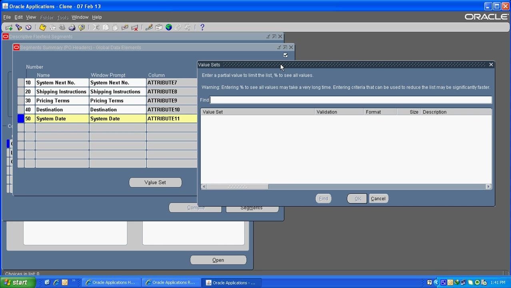Click the Value Sets list scroll-left arrow

[204, 186]
